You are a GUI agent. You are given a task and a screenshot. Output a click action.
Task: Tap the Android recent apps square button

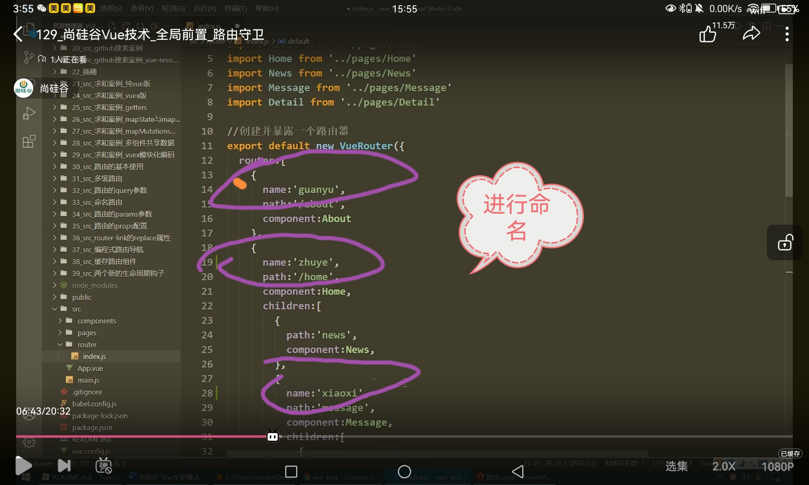(x=291, y=471)
